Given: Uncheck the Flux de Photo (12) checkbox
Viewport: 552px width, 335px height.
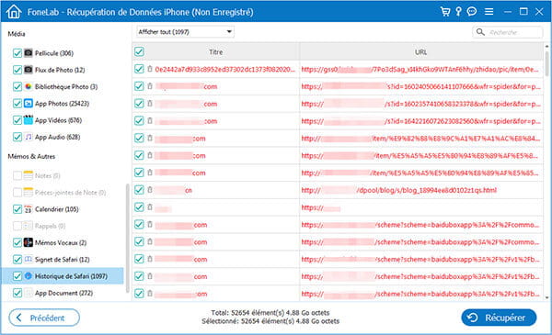Looking at the screenshot, I should tap(17, 70).
